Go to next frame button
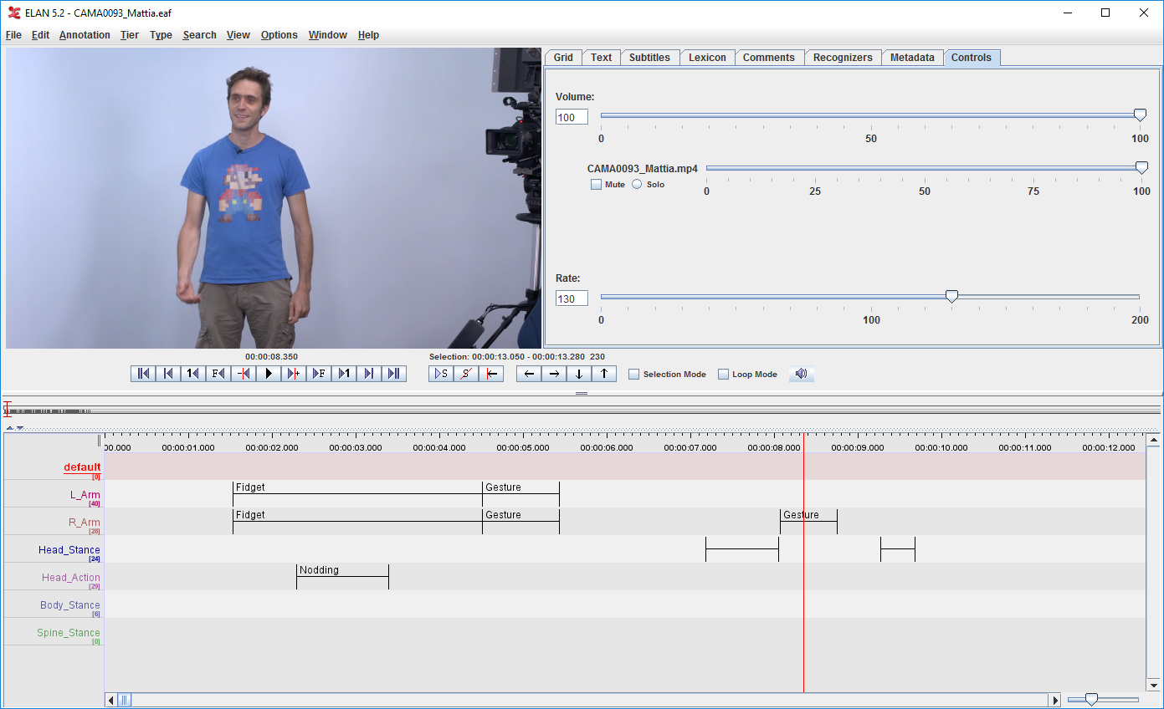This screenshot has height=709, width=1164. [x=319, y=374]
